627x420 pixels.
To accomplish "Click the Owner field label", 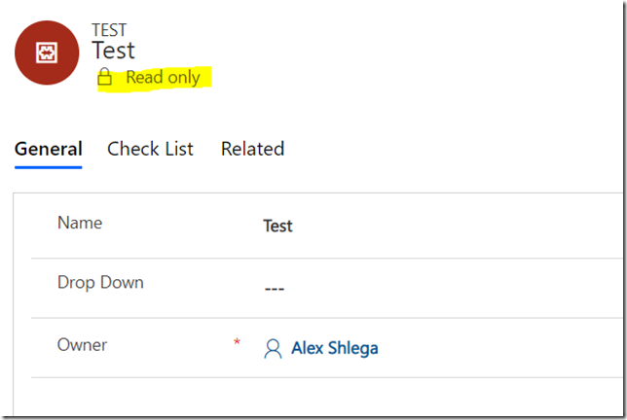I will 82,345.
